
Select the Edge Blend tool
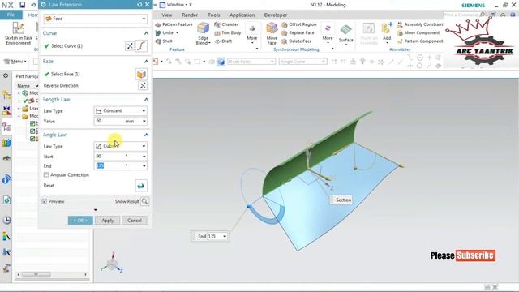(204, 33)
